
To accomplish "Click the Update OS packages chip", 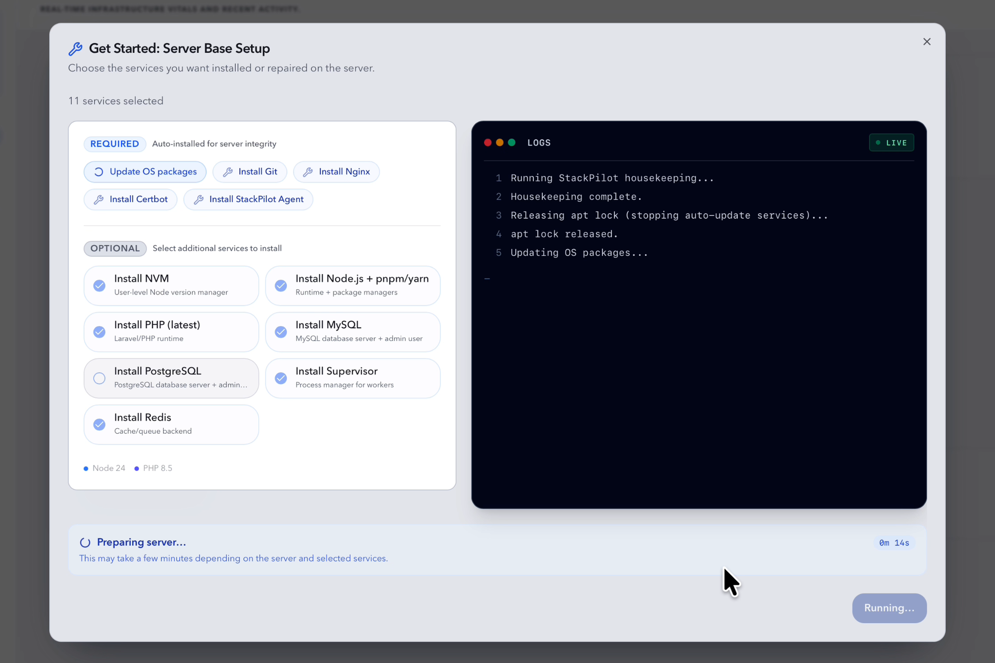I will click(x=145, y=172).
